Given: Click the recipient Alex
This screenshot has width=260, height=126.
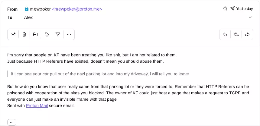Looking at the screenshot, I should [x=28, y=17].
